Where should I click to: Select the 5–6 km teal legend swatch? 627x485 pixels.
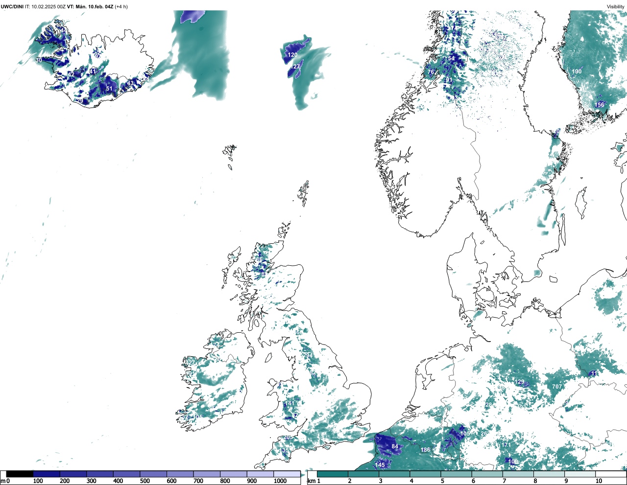456,474
